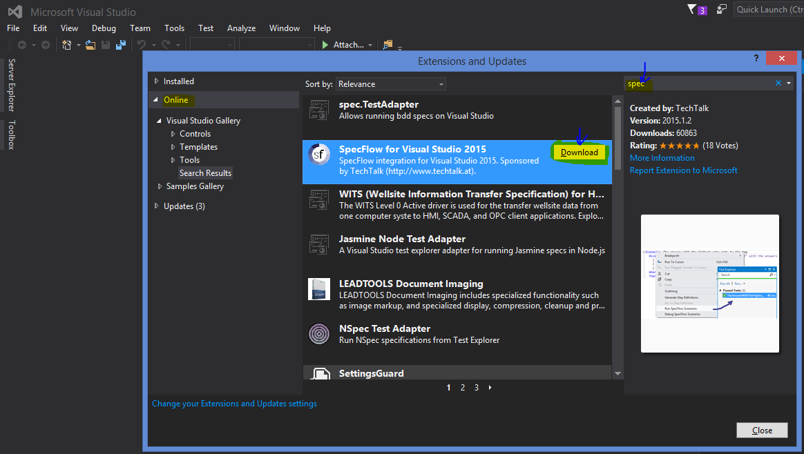This screenshot has width=804, height=454.
Task: Click the Open File toolbar icon
Action: 88,44
